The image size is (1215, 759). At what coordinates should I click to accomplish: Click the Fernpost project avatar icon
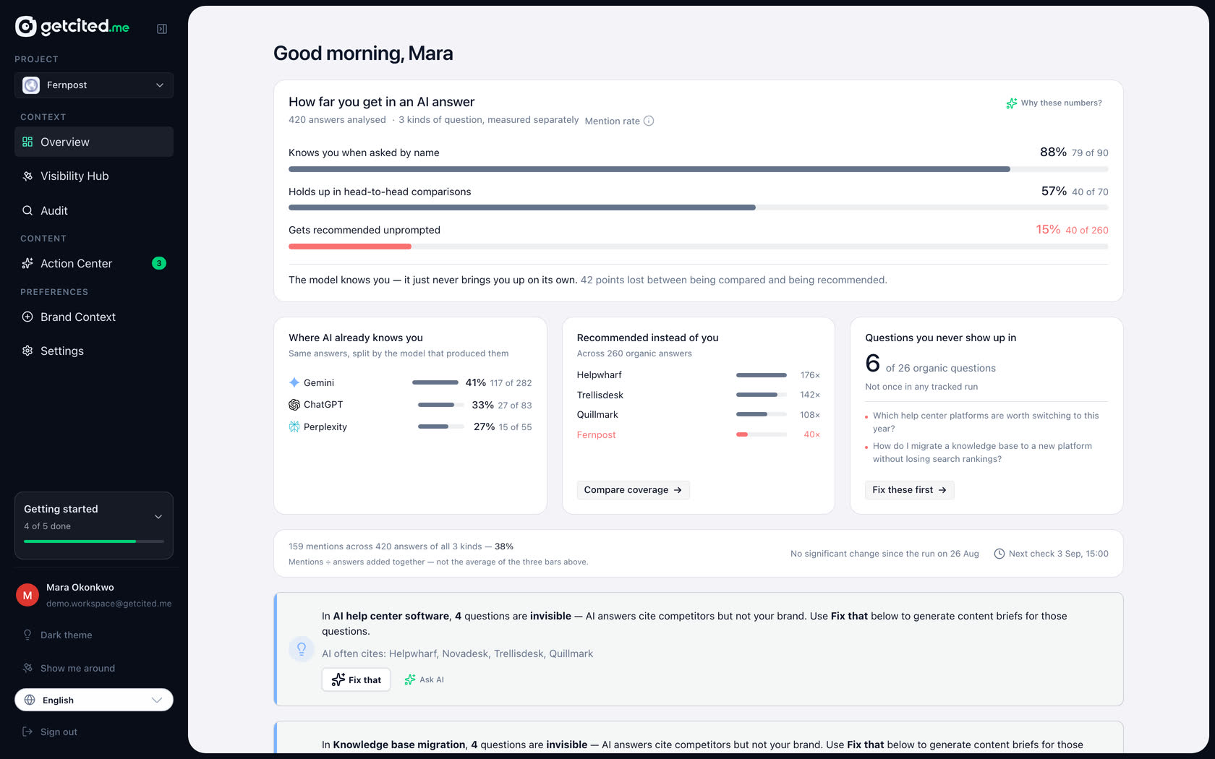31,85
